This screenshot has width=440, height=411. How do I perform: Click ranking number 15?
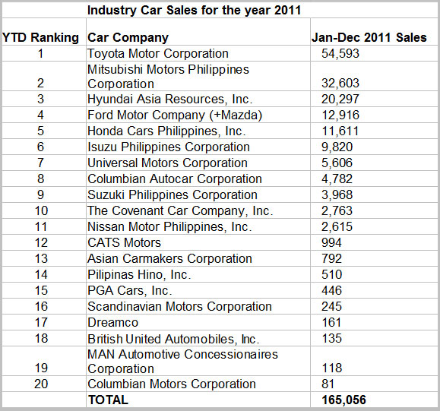pyautogui.click(x=41, y=291)
